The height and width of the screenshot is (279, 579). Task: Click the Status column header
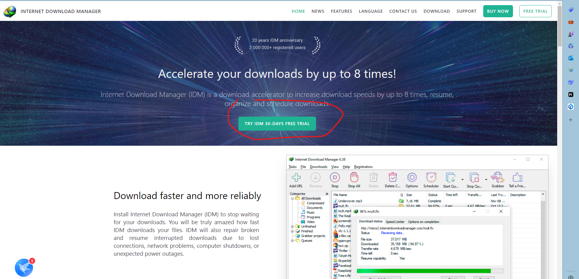[434, 195]
